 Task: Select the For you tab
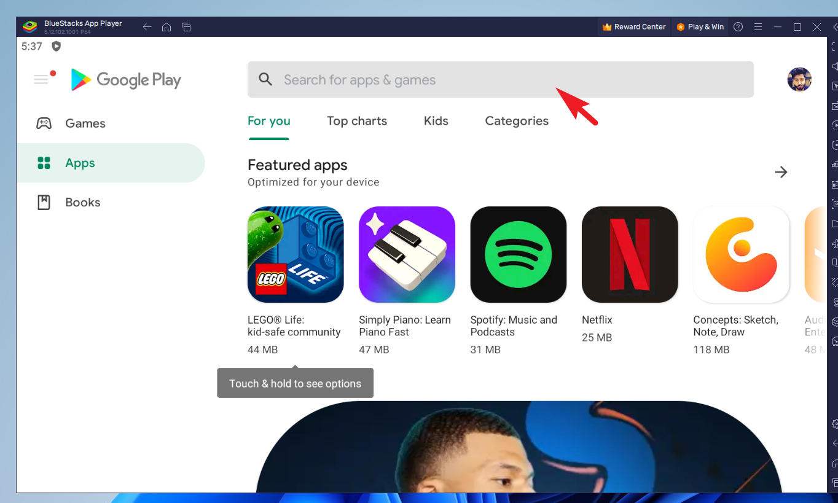click(x=269, y=121)
